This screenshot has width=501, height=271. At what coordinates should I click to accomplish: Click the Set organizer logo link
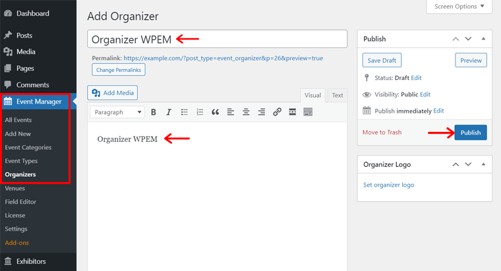click(x=389, y=185)
